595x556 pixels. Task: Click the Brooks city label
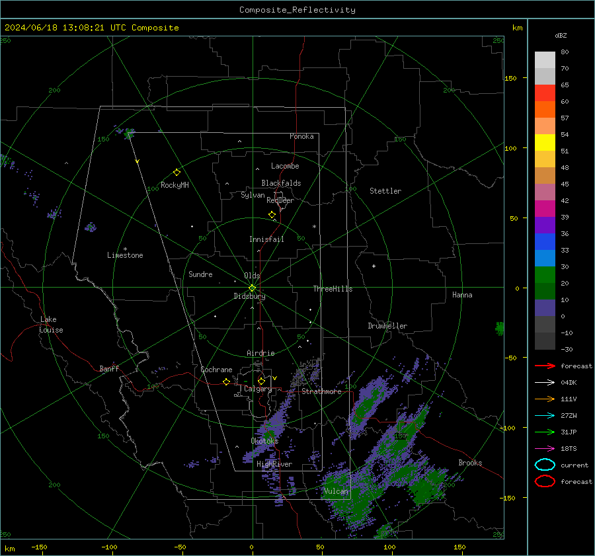[470, 463]
